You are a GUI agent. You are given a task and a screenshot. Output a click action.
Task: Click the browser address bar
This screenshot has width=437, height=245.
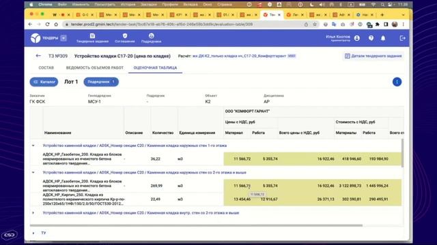pos(184,24)
